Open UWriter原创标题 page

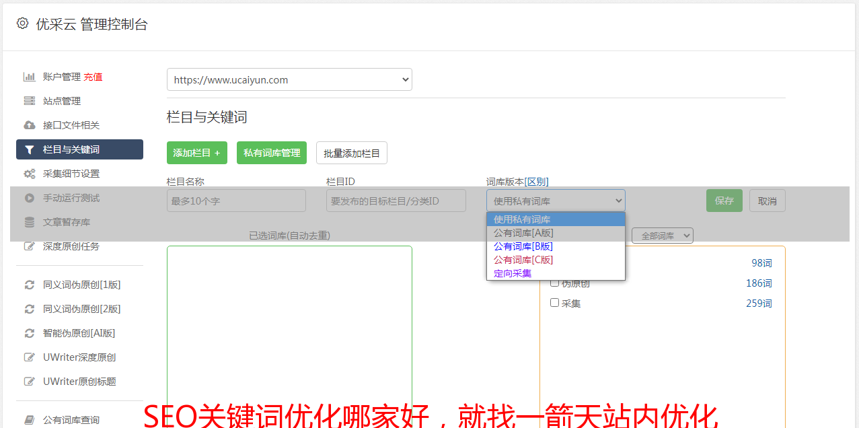(x=79, y=382)
